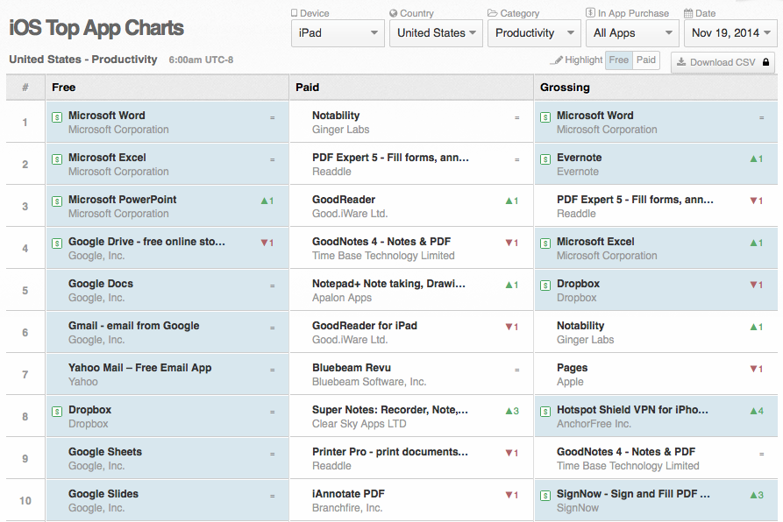Click the Ginger Labs publisher under Paid Notability
783x522 pixels.
340,130
